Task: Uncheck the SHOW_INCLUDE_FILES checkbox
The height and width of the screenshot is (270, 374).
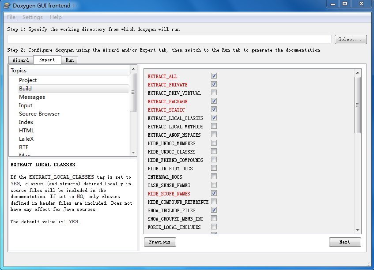Action: [x=214, y=210]
